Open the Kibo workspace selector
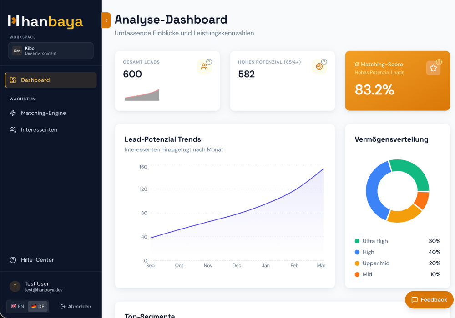 tap(51, 51)
